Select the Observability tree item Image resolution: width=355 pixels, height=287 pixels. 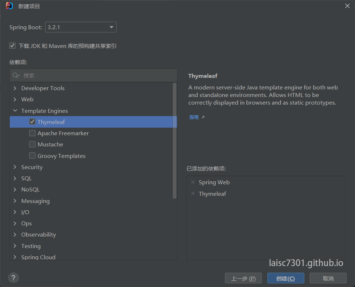click(x=38, y=235)
